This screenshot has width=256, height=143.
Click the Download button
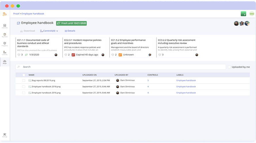click(x=28, y=31)
